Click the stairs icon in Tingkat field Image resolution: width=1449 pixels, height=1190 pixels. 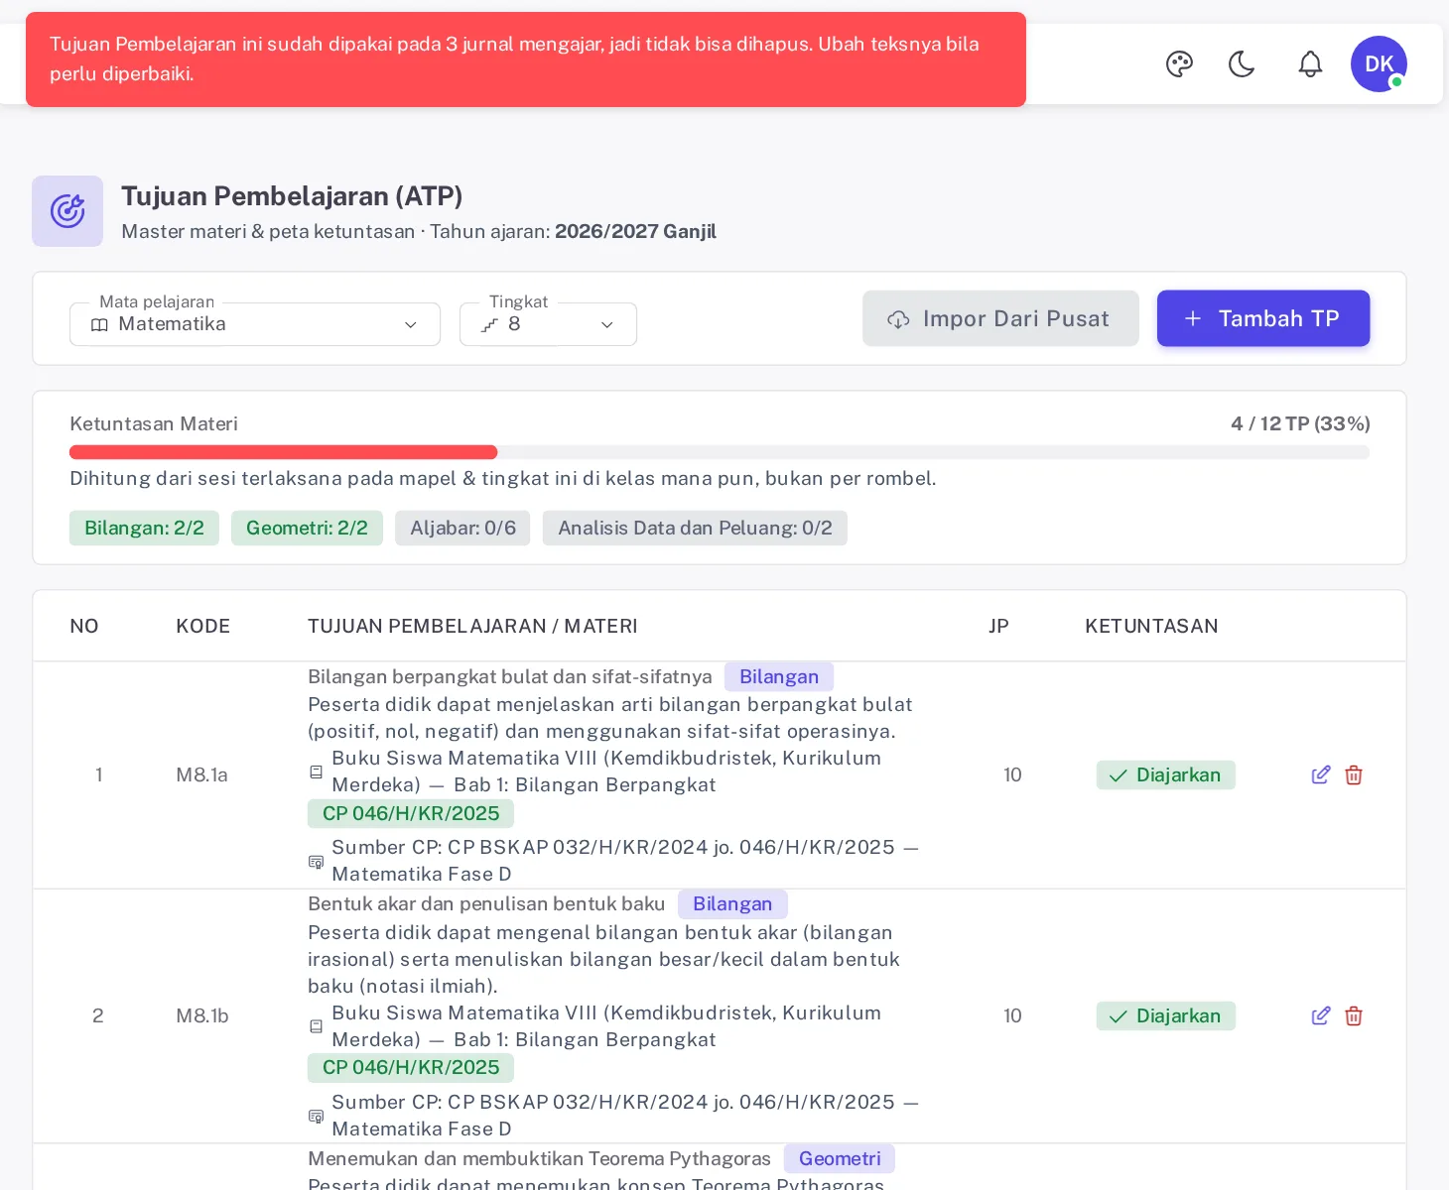[x=489, y=324]
